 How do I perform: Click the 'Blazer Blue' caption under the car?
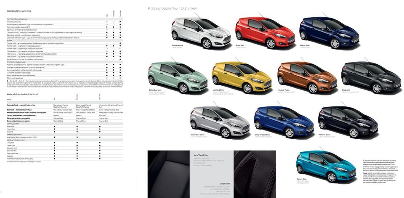coord(305,45)
